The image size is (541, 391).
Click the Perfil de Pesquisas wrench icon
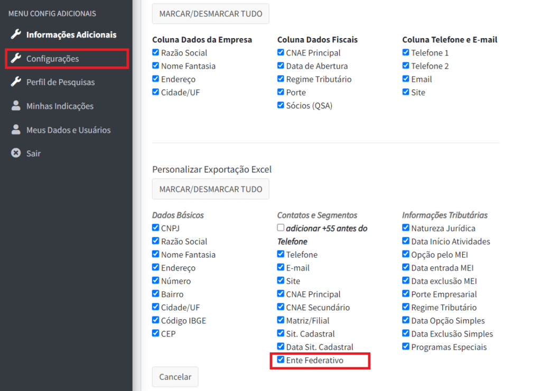click(16, 82)
